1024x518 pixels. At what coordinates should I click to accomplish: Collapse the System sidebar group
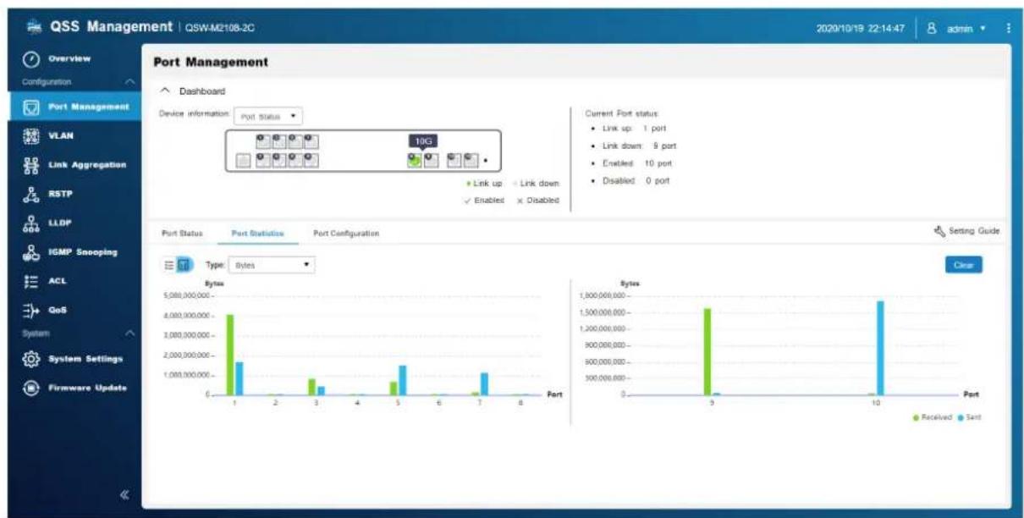coord(129,332)
